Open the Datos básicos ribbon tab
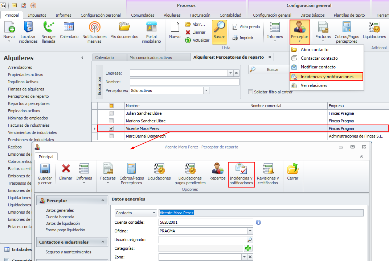The height and width of the screenshot is (261, 389). tap(312, 15)
